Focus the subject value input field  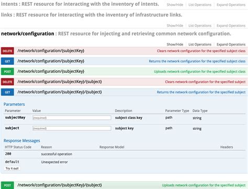click(72, 128)
